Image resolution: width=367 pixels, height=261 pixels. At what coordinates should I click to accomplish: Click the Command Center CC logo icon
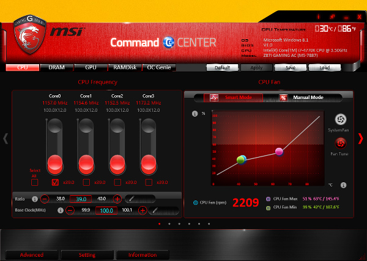click(x=169, y=42)
